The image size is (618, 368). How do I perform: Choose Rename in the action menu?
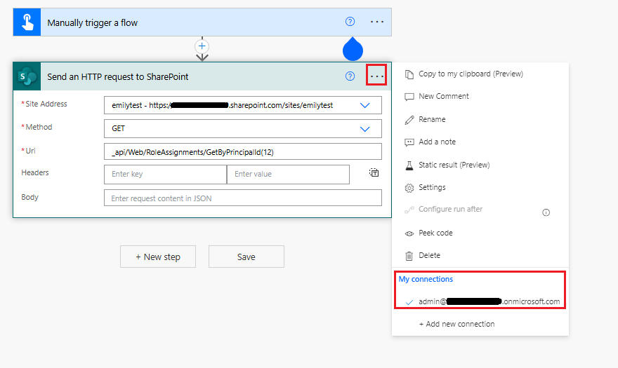coord(432,119)
